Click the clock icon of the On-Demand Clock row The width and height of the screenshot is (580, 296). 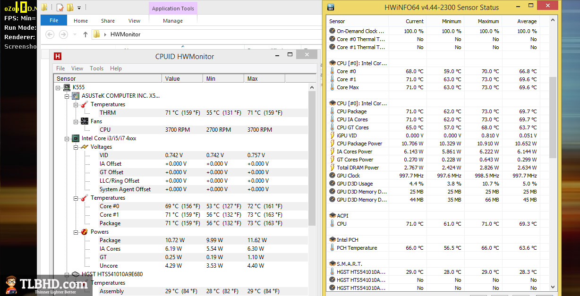pyautogui.click(x=332, y=31)
